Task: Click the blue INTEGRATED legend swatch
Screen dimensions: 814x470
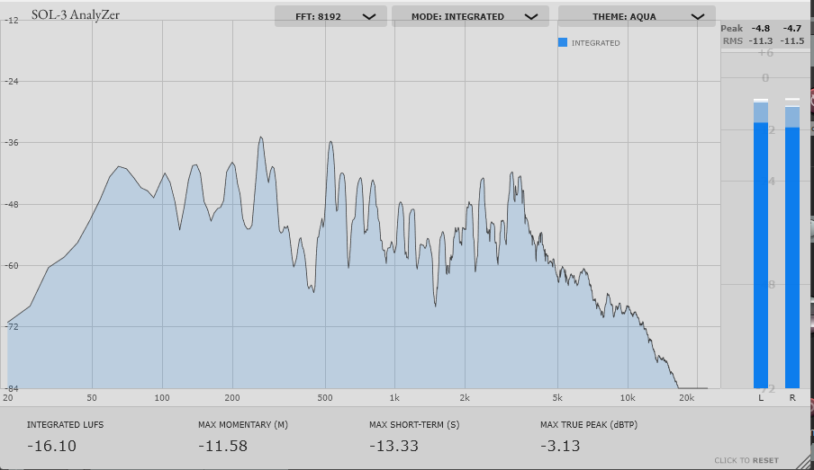Action: click(x=563, y=42)
